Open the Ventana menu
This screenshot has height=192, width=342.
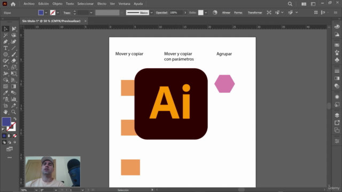coord(124,4)
